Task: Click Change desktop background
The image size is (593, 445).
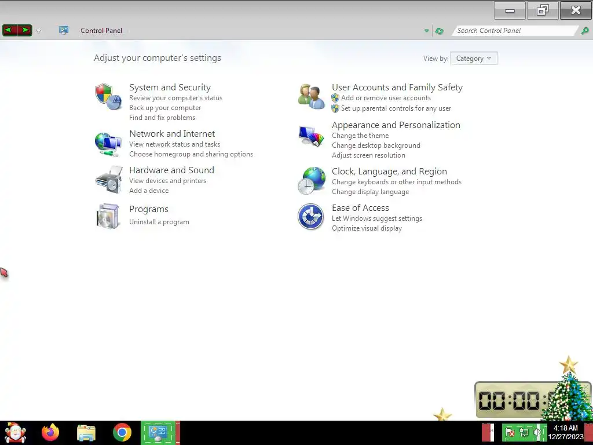Action: (376, 145)
